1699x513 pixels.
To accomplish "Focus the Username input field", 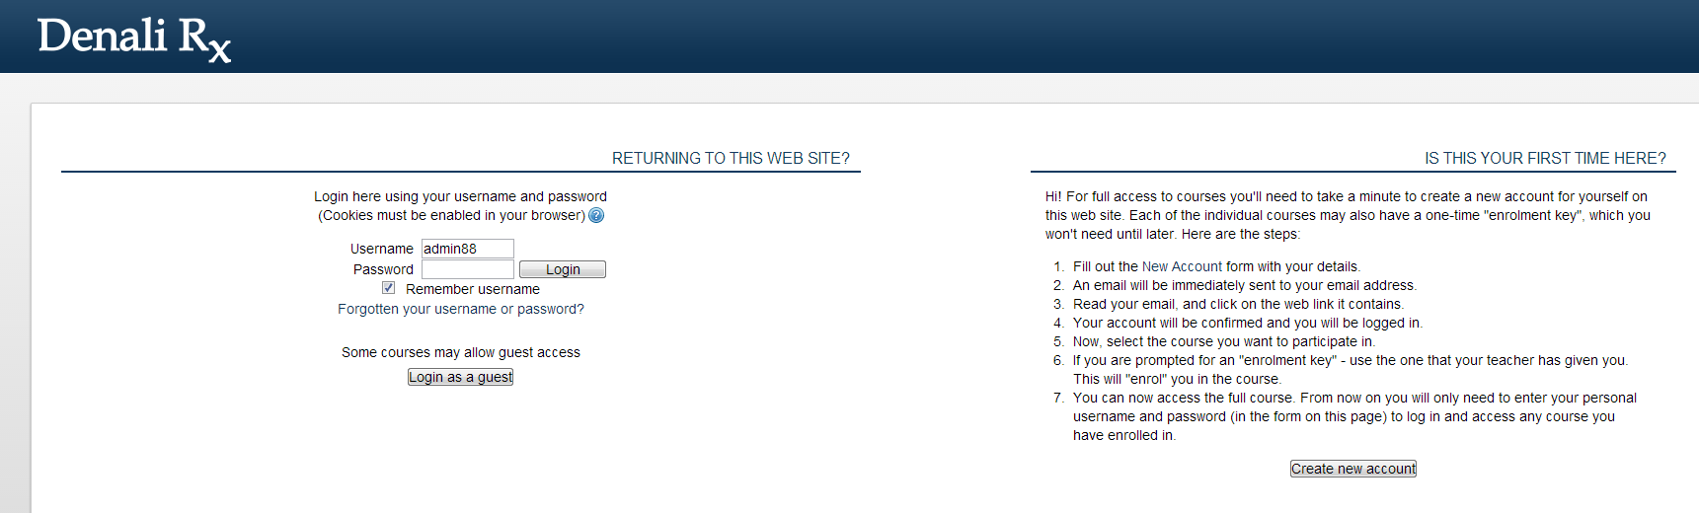I will pyautogui.click(x=467, y=249).
